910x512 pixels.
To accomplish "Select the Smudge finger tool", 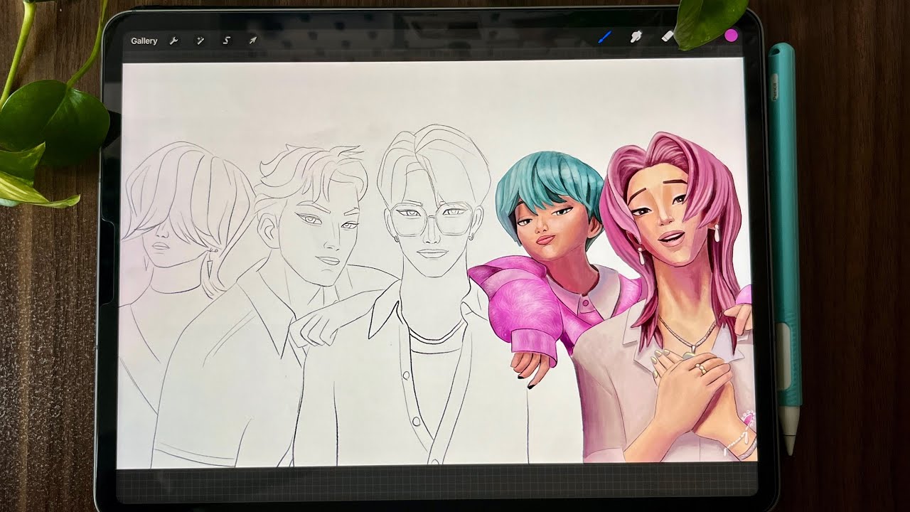I will click(x=636, y=36).
